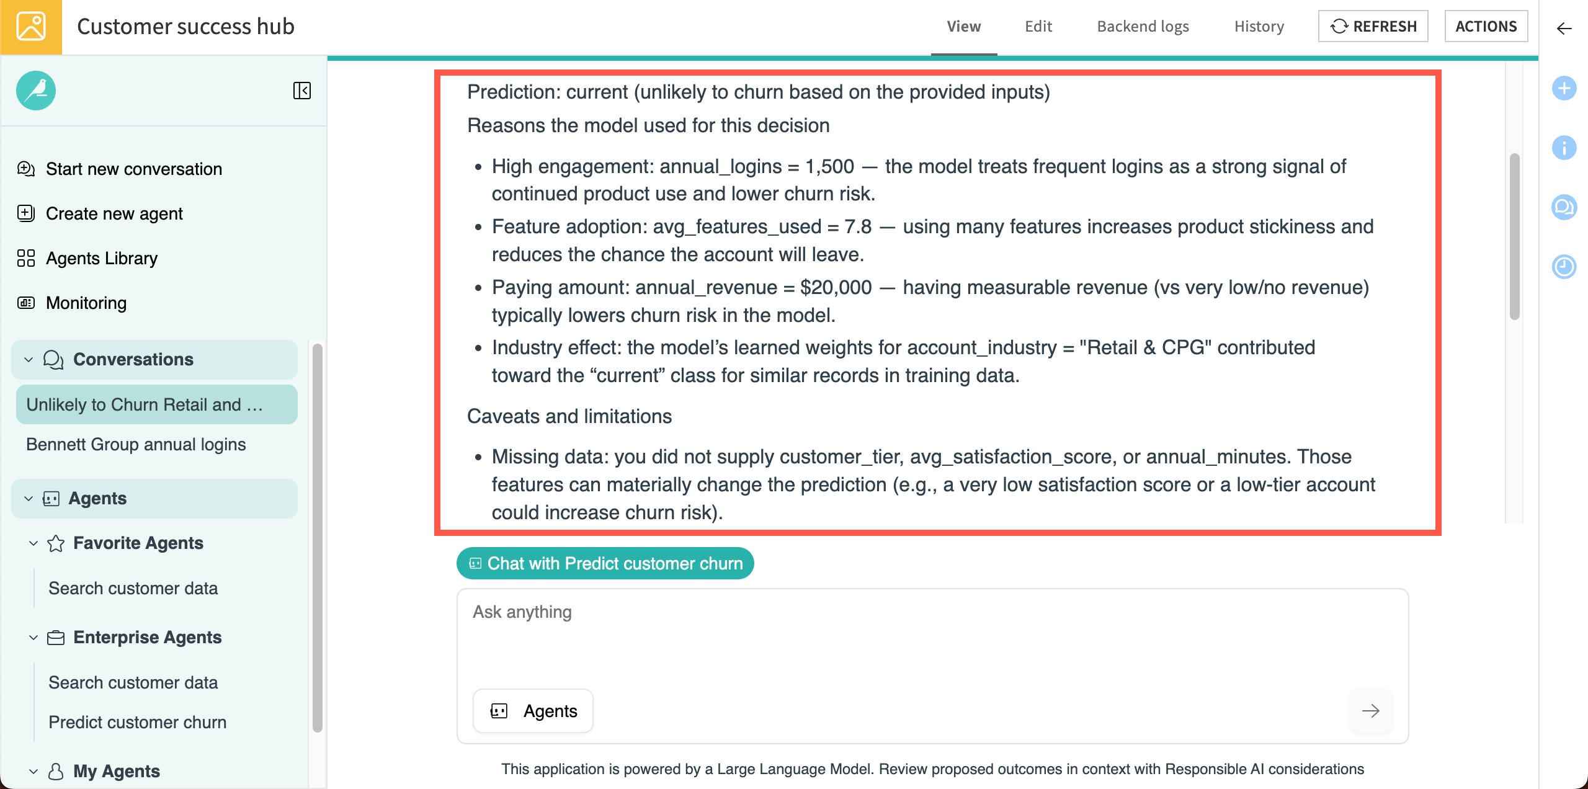Screen dimensions: 1588x789
Task: Open conversations icon in right sidebar
Action: click(x=1564, y=207)
